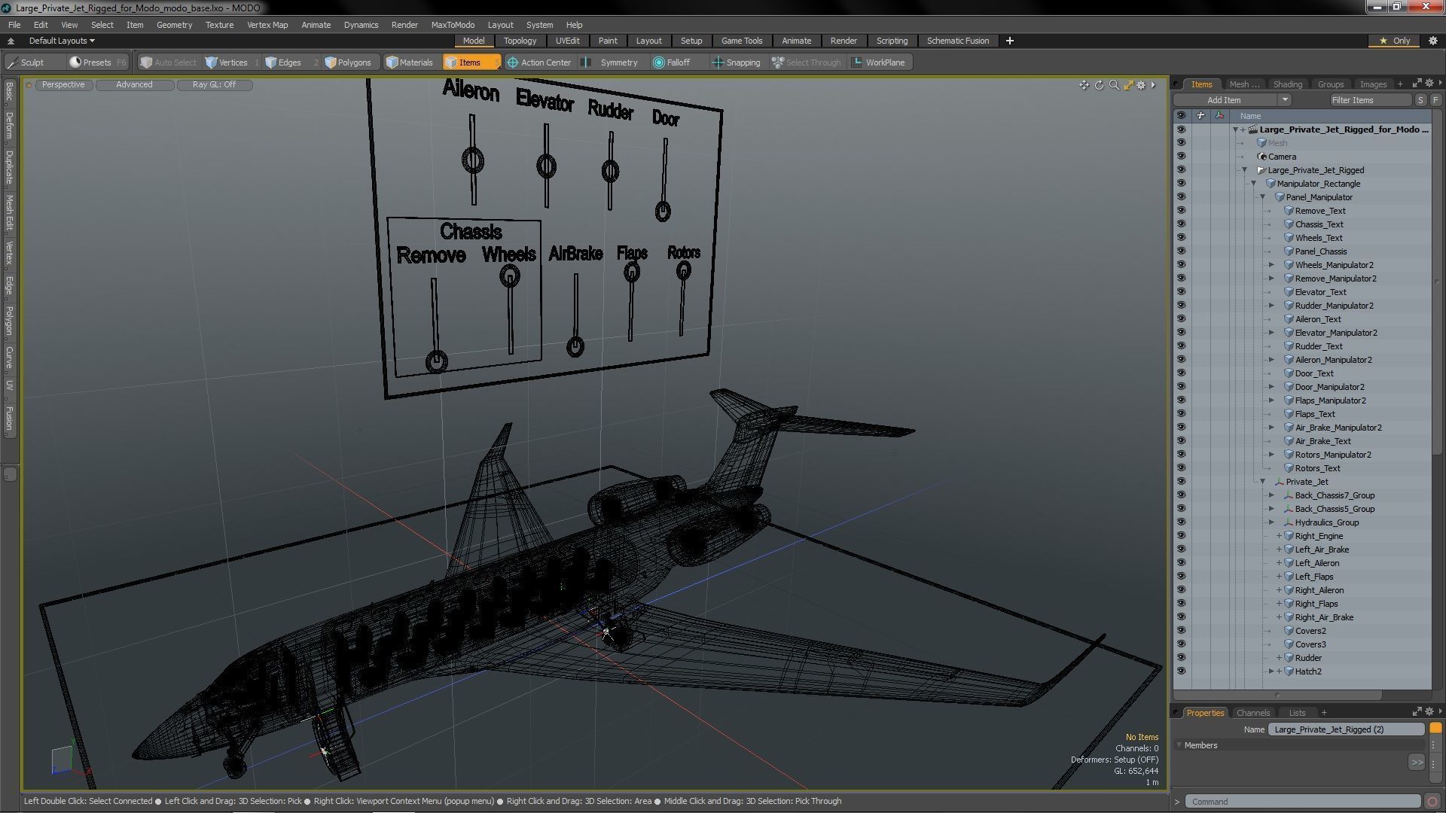Click the Door slider knob in viewport
Screen dimensions: 1446x813
coord(663,211)
